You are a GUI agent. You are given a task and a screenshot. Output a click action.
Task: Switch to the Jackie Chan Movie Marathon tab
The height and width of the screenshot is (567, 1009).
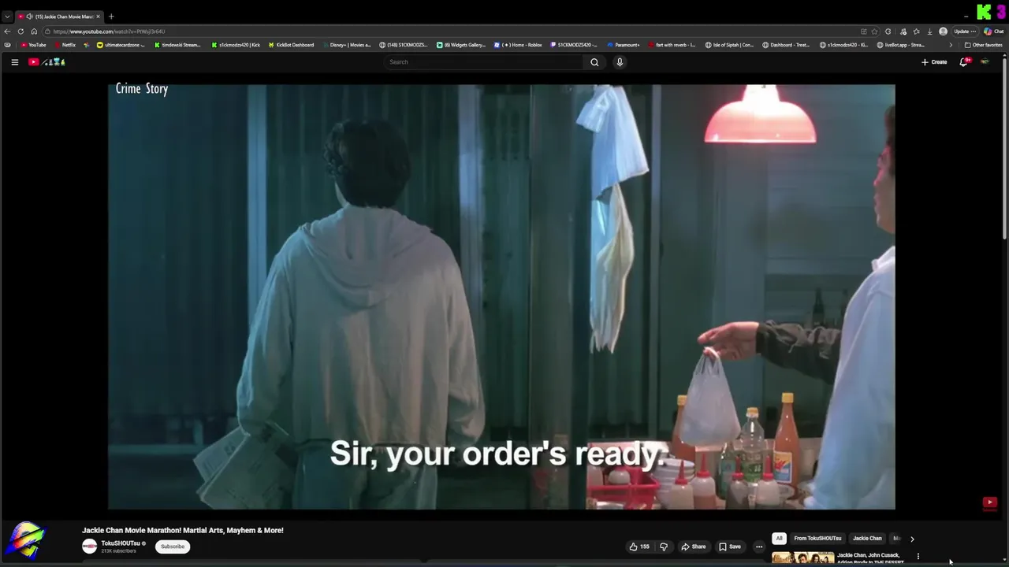(x=60, y=17)
